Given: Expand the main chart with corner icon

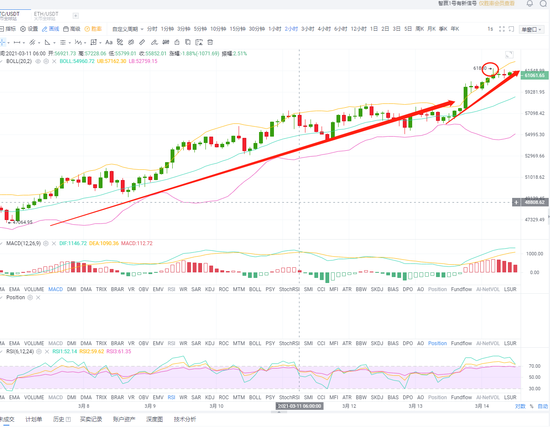Looking at the screenshot, I should click(x=509, y=54).
